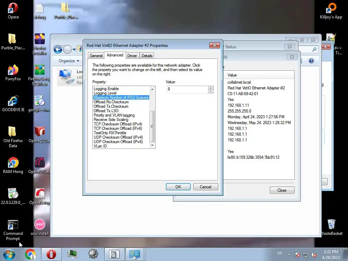Select UDP Checksum Offload (IPv4)

click(x=121, y=137)
